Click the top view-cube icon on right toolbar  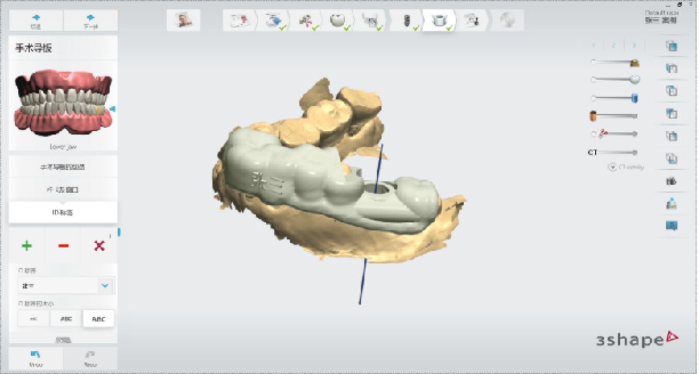coord(671,46)
